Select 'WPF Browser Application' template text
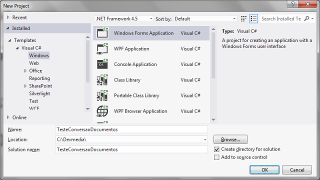 pyautogui.click(x=140, y=111)
